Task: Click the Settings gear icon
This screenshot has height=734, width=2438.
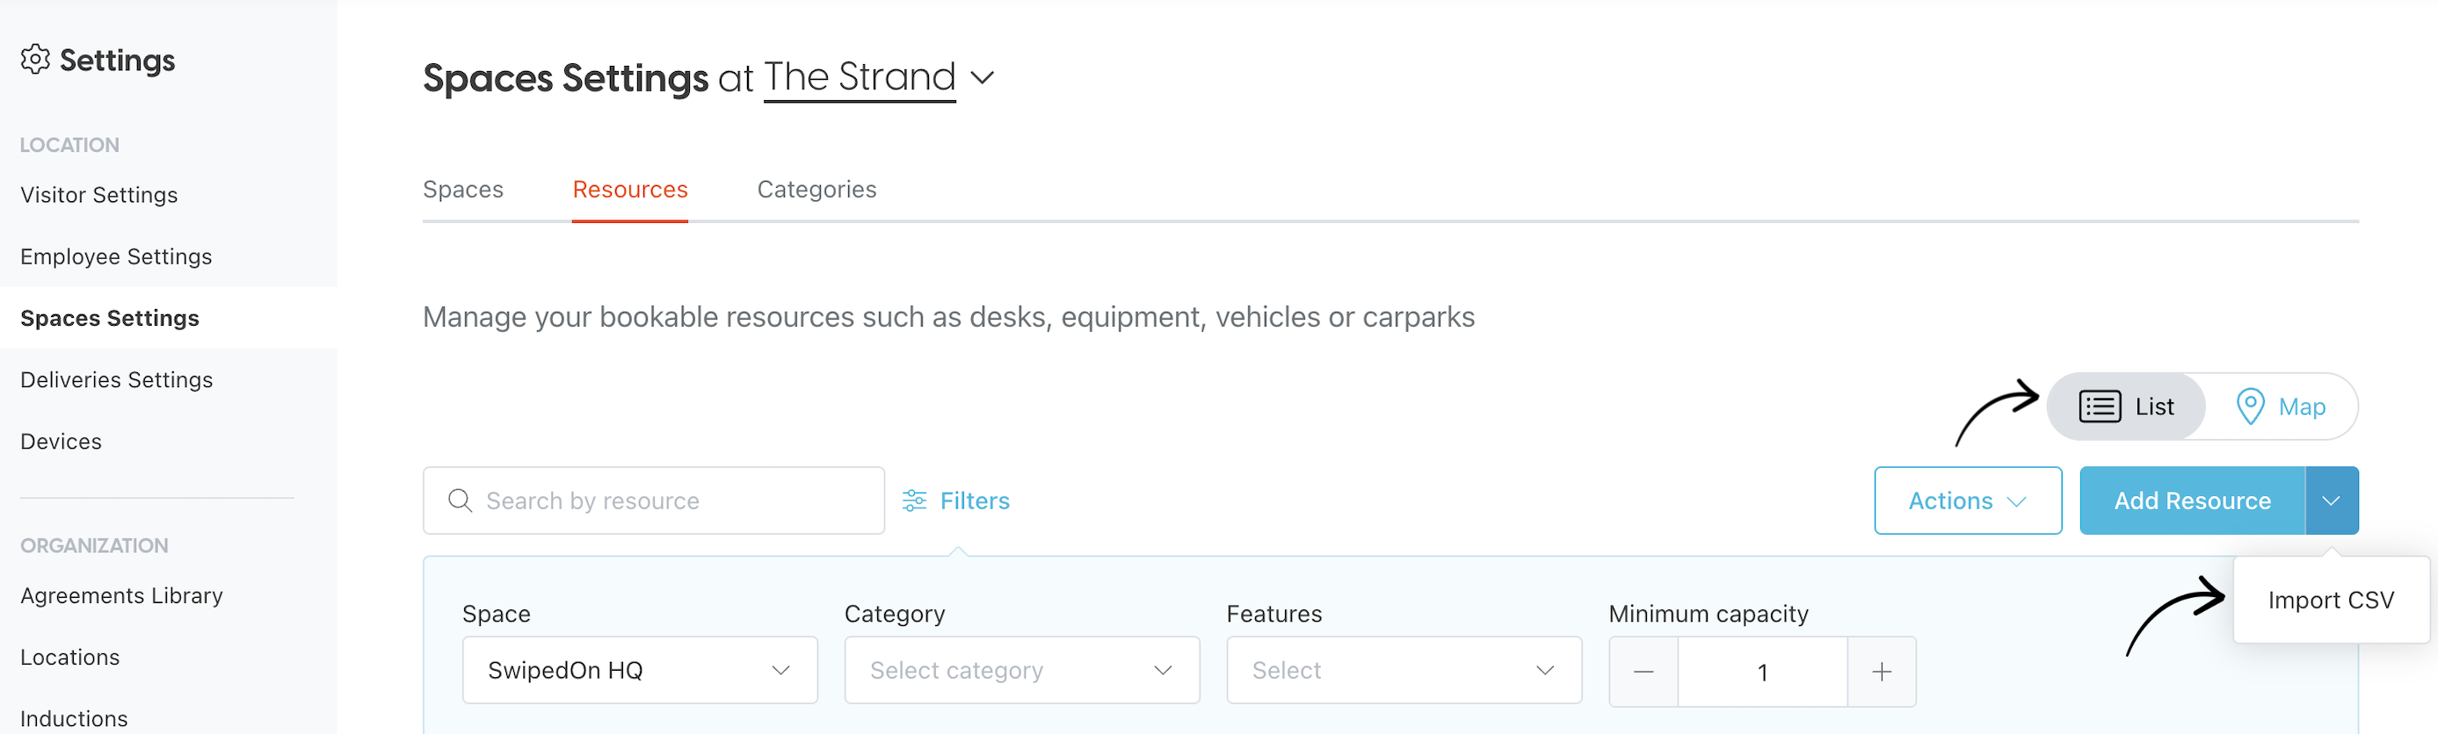Action: tap(35, 60)
